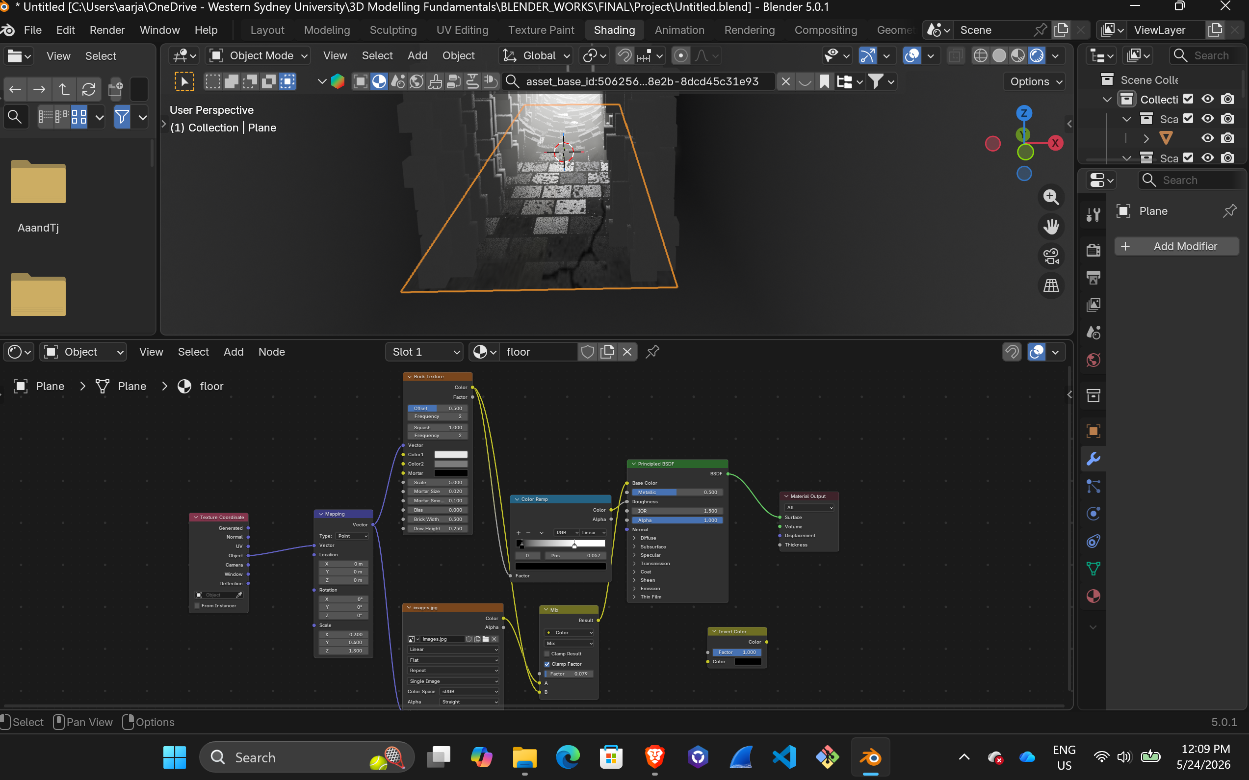Check Clamp Result in Mix node
Viewport: 1249px width, 780px height.
547,653
